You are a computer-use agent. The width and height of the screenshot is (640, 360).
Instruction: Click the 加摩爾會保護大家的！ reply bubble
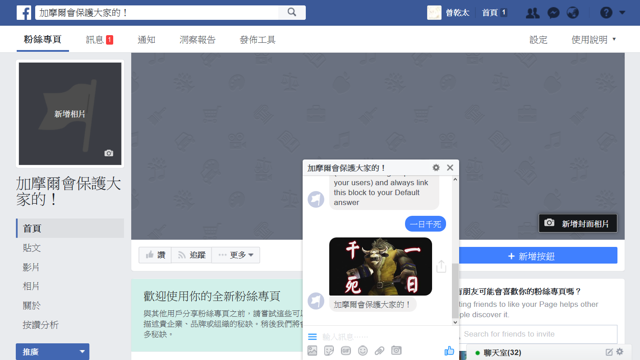[x=373, y=305]
